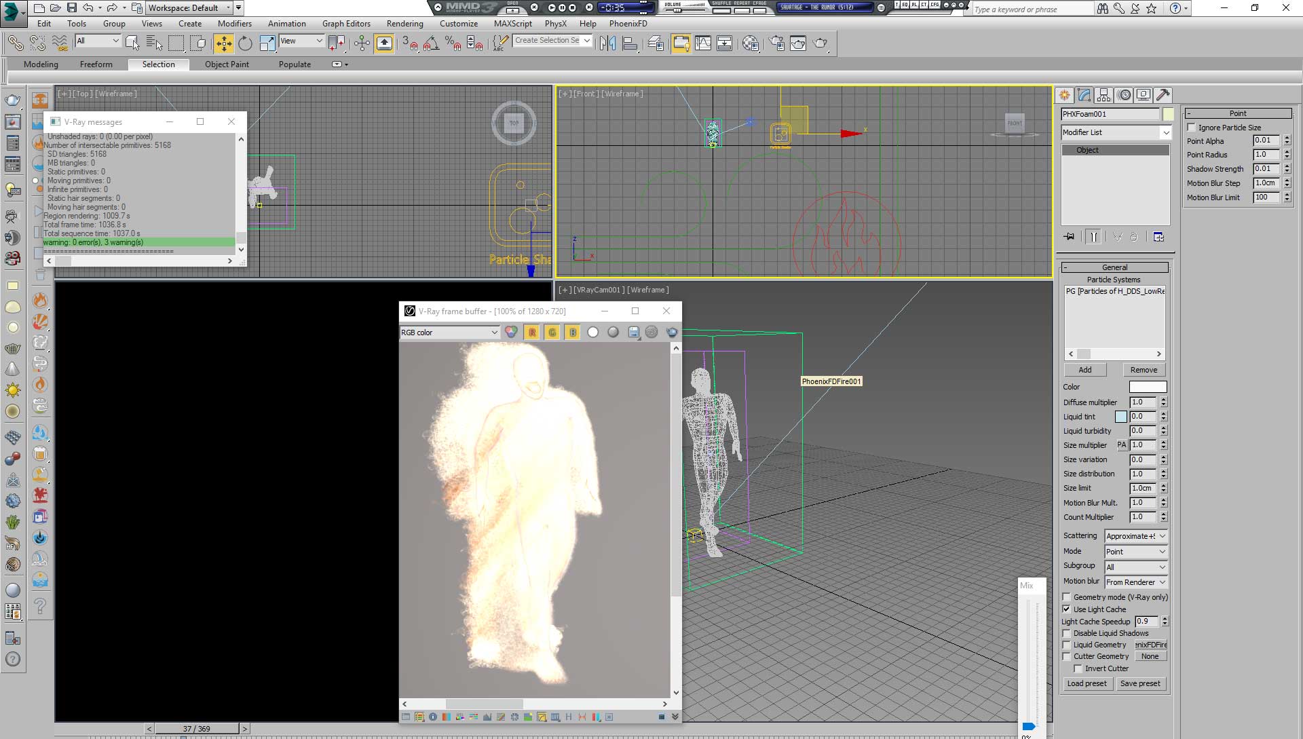Open the Create tab in command panel

(x=1064, y=95)
